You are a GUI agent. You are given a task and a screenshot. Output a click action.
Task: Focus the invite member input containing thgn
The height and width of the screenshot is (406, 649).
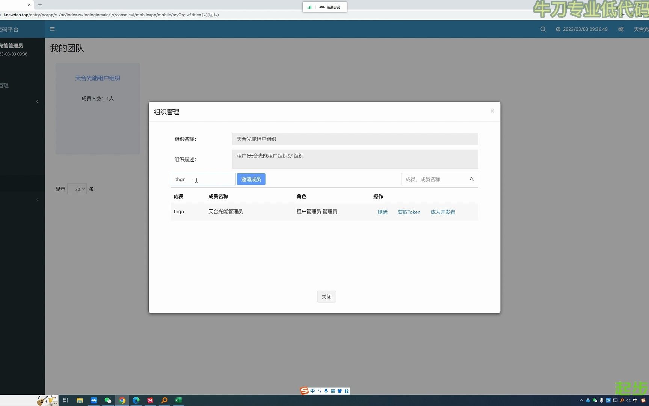tap(203, 179)
